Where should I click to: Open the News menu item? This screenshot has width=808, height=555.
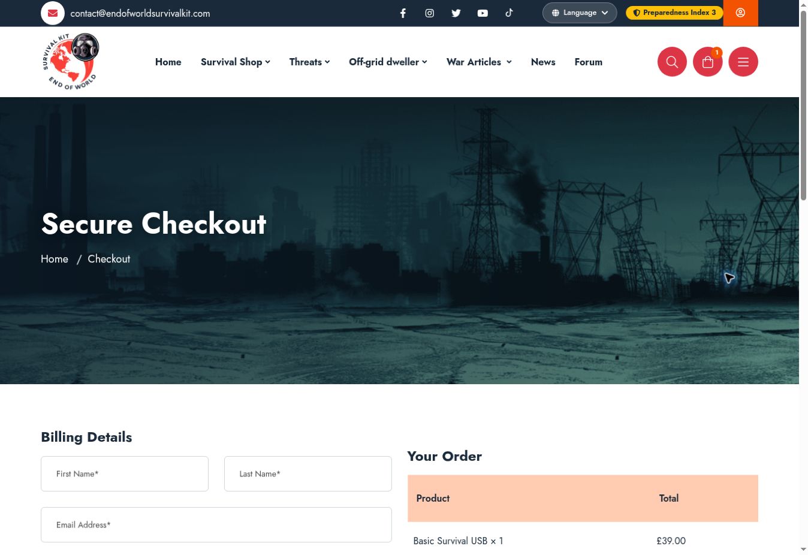pos(543,62)
